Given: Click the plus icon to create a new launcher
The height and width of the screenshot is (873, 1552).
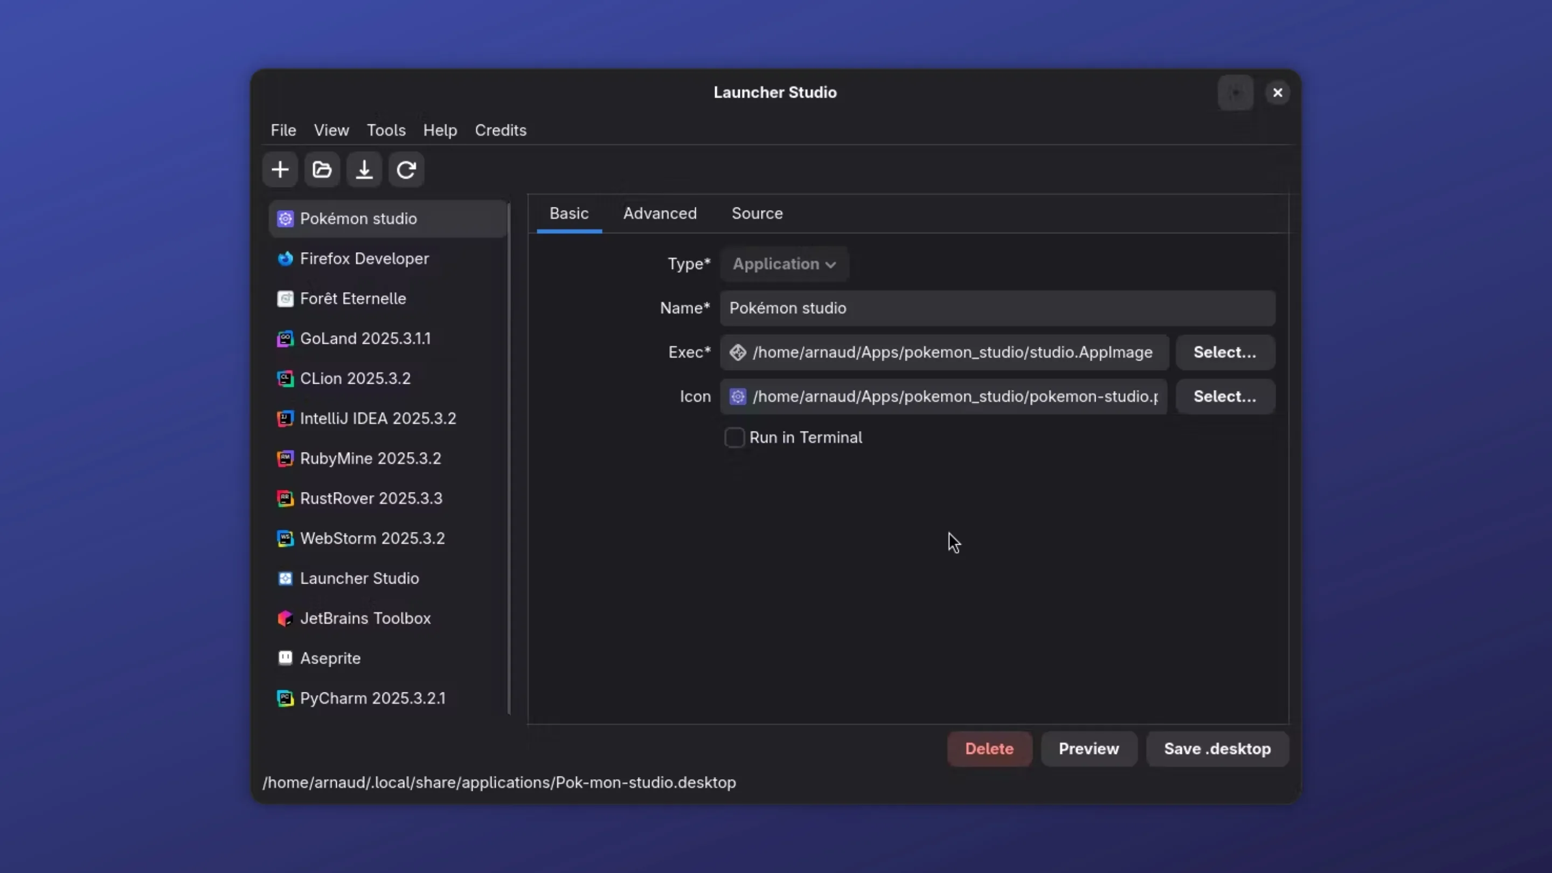Looking at the screenshot, I should [280, 170].
